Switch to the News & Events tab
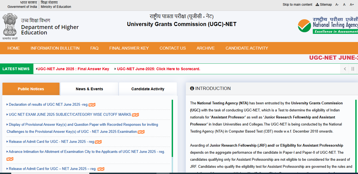358x174 pixels. point(89,89)
